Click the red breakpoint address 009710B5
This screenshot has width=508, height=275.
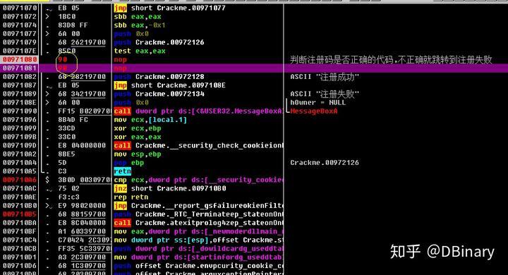click(20, 214)
